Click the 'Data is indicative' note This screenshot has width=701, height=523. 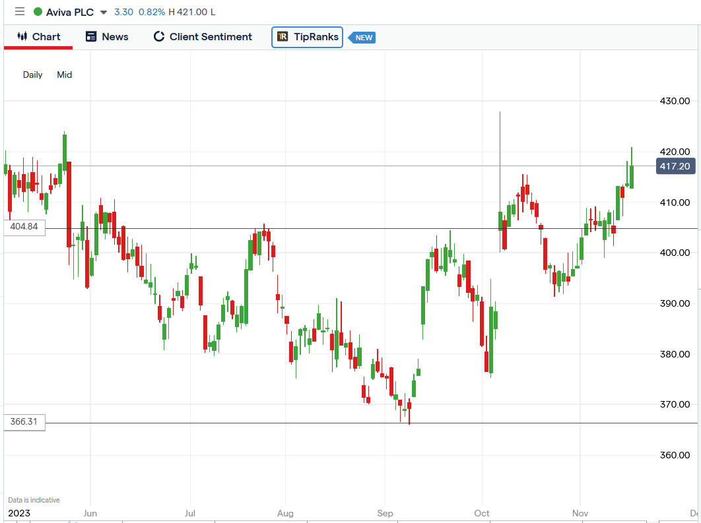34,500
